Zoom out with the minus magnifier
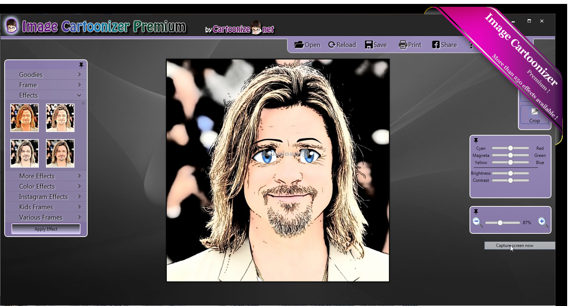The width and height of the screenshot is (570, 306). point(477,222)
